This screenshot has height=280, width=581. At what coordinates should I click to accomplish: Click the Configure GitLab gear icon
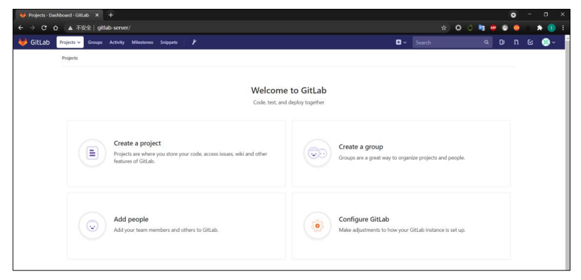(x=317, y=225)
